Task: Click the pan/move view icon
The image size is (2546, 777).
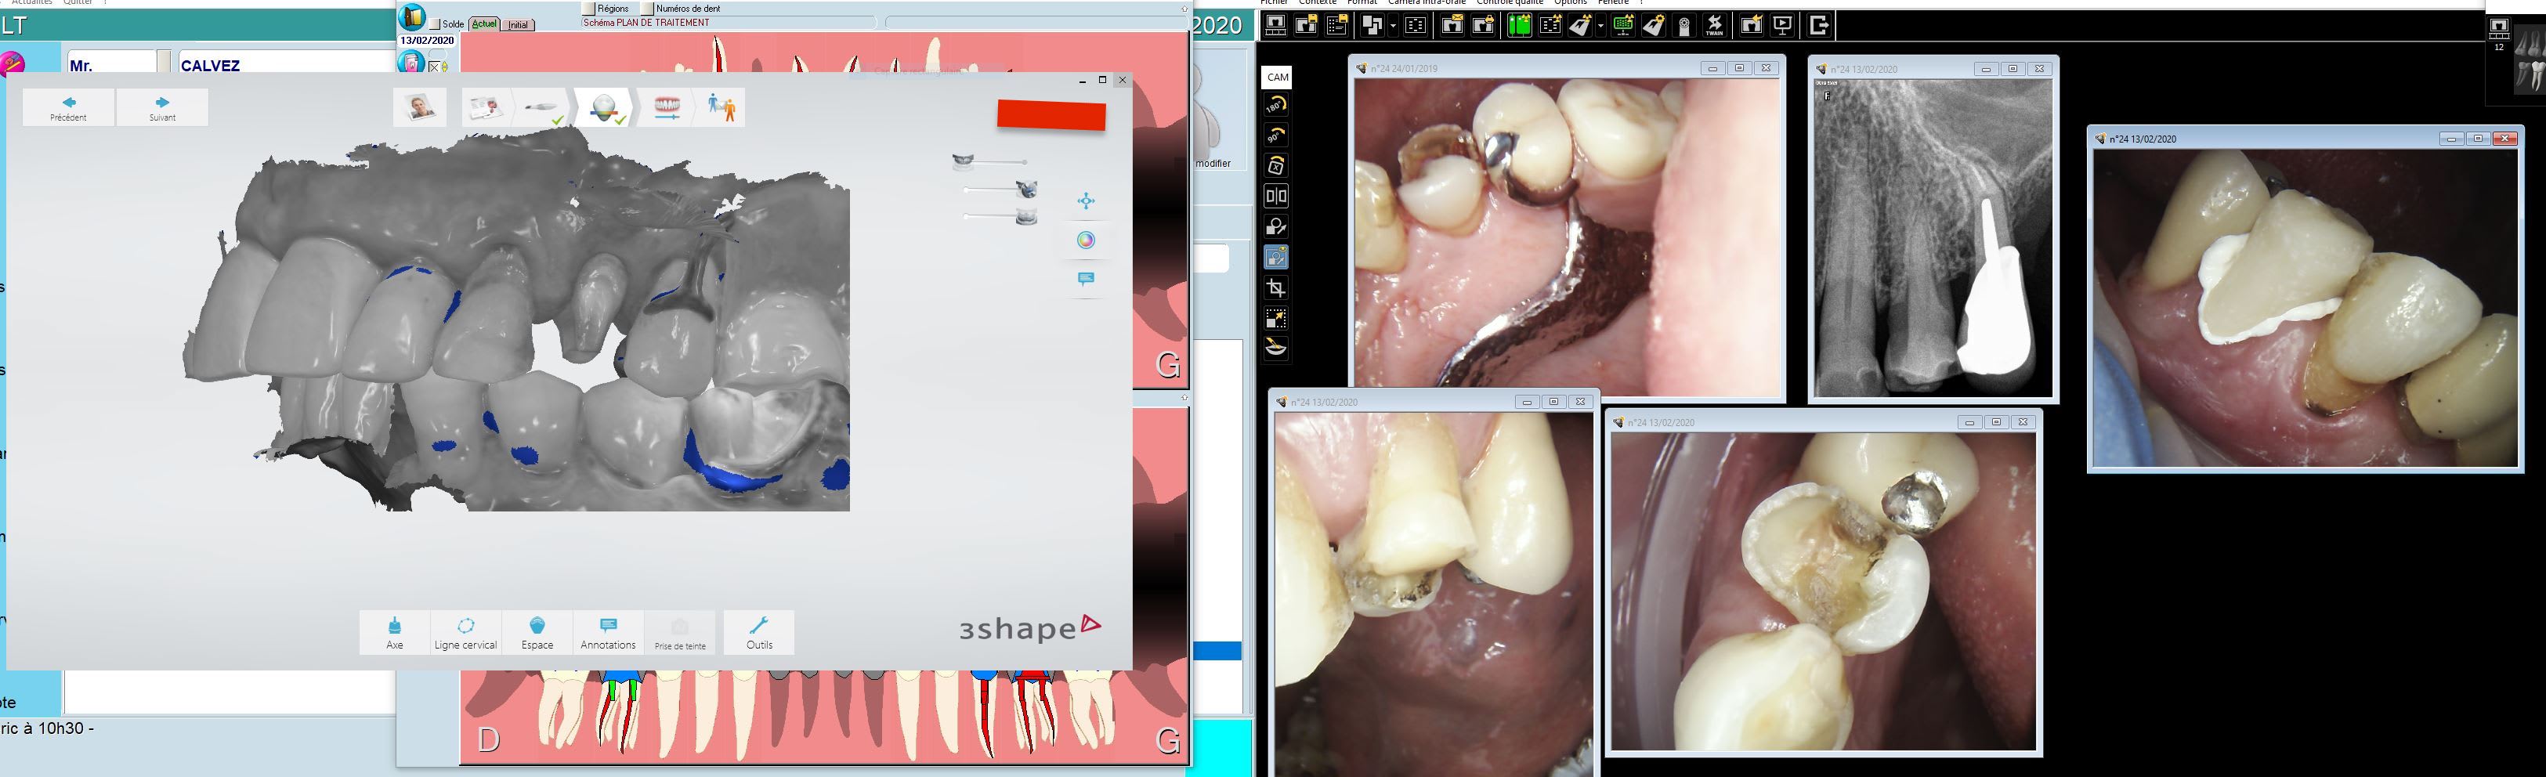Action: tap(1087, 201)
